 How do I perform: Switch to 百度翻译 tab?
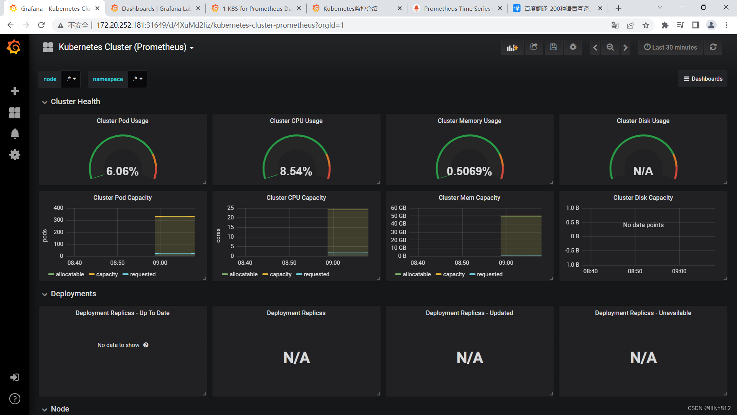tap(557, 8)
